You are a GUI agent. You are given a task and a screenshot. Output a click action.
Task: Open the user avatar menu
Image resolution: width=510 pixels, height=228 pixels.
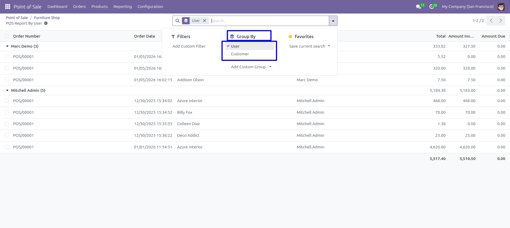tap(501, 7)
